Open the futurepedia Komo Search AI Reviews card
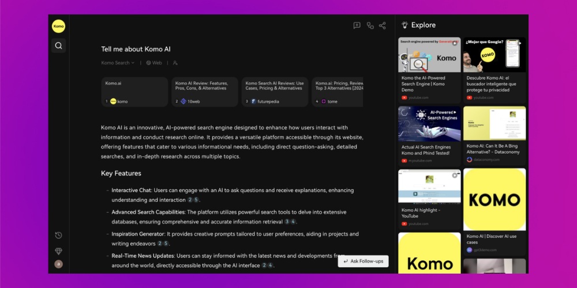The height and width of the screenshot is (288, 577). (x=275, y=92)
